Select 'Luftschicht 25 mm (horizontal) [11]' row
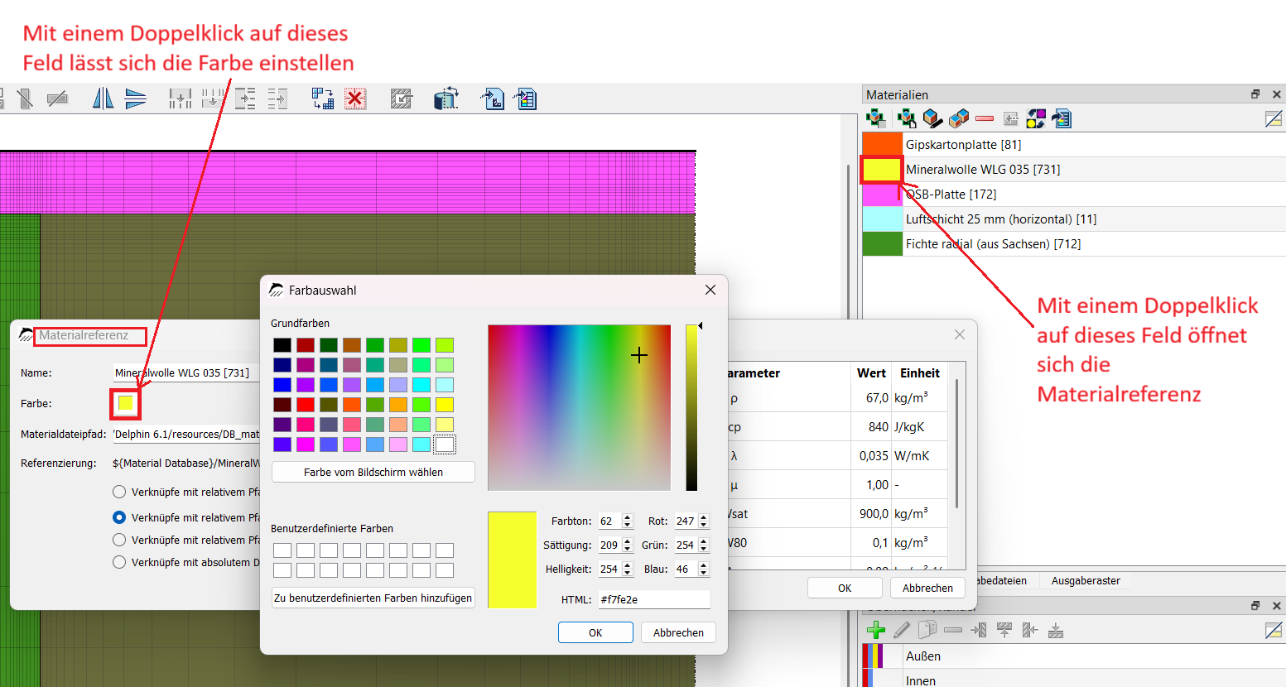Viewport: 1286px width, 687px height. coord(1074,219)
